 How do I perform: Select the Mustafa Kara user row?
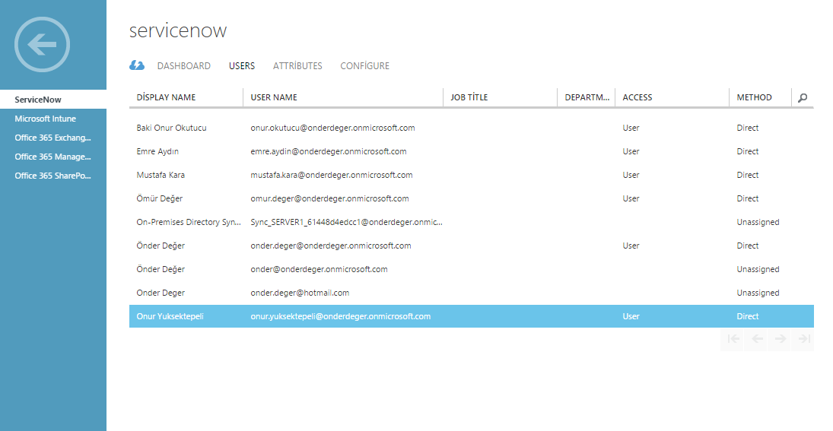pyautogui.click(x=471, y=175)
